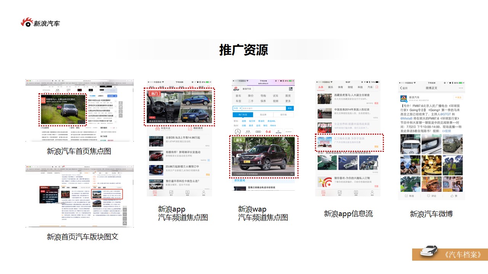
Task: Select the red Hongqi brand logo
Action: coord(268,132)
